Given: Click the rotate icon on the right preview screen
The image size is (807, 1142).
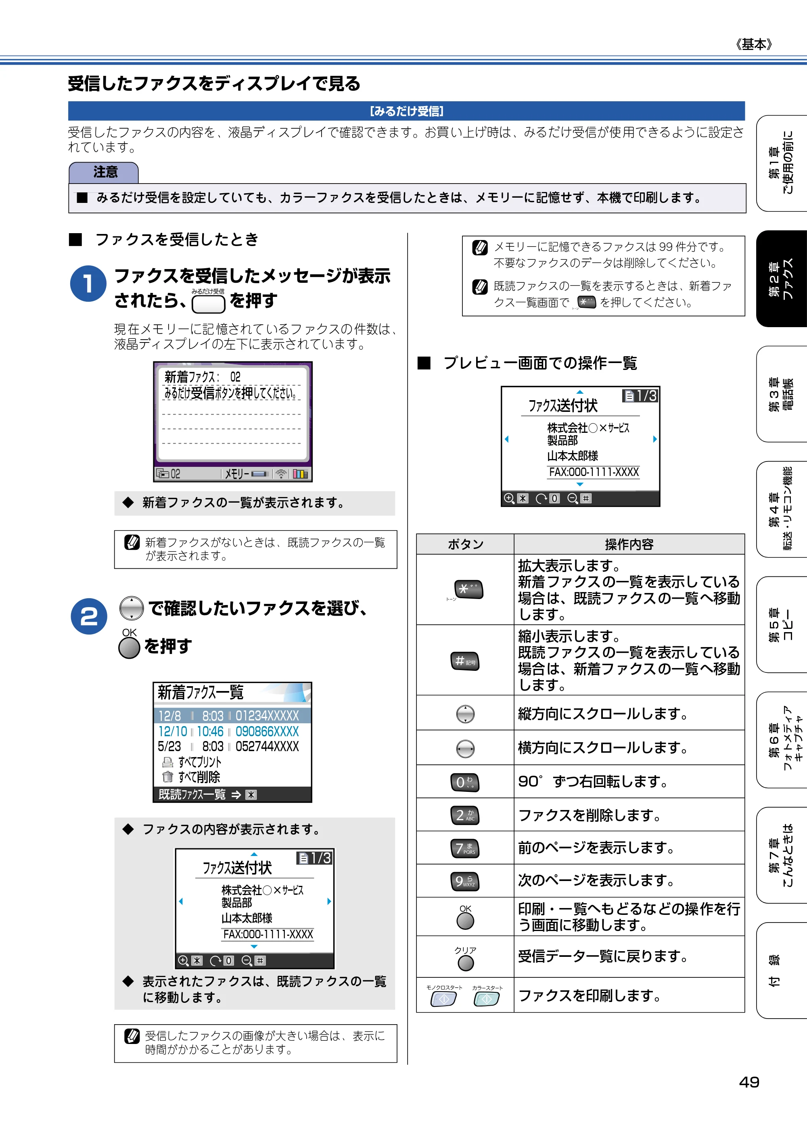Looking at the screenshot, I should [x=541, y=498].
